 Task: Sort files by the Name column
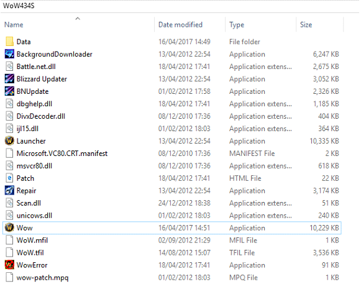14,25
